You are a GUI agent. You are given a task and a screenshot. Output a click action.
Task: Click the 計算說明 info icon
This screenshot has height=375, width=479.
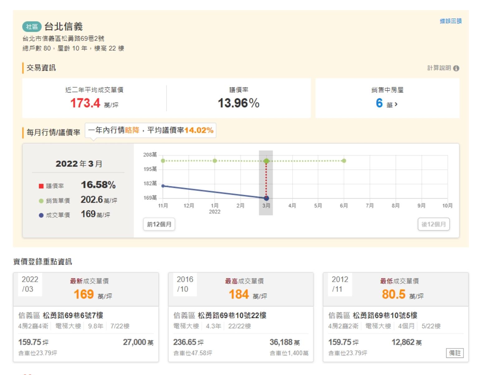click(x=456, y=68)
